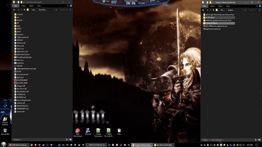The width and height of the screenshot is (262, 147).
Task: Open the Controls folder in Star Wars Jedi Knight window
Action: 19,15
